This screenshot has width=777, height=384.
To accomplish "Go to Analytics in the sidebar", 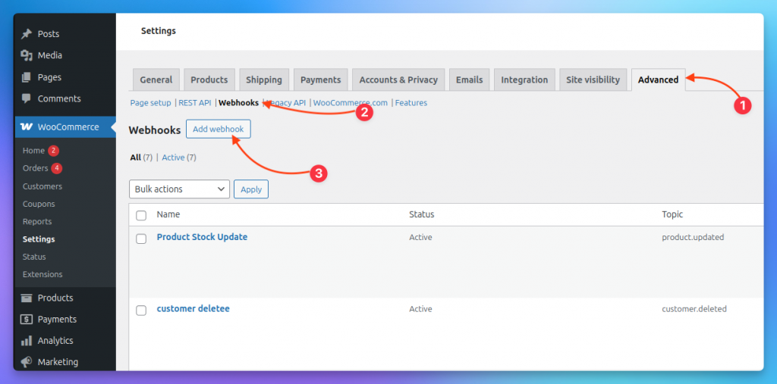I will 55,341.
